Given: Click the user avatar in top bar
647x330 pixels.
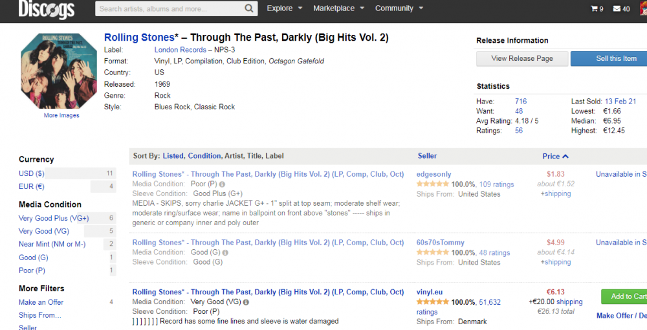Looking at the screenshot, I should [642, 9].
